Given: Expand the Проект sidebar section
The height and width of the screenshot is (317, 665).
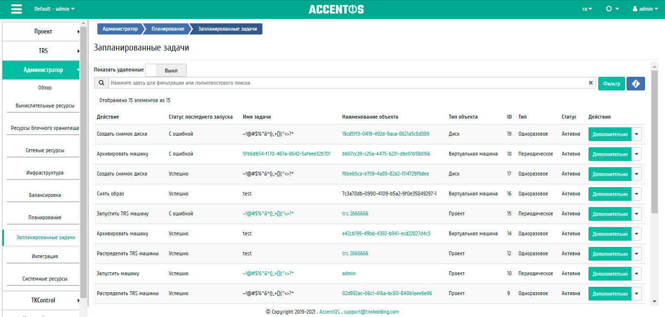Looking at the screenshot, I should coord(41,32).
